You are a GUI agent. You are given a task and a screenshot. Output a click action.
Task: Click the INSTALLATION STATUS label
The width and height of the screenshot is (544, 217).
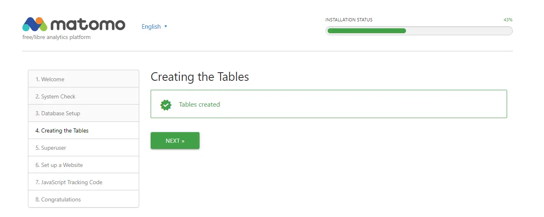tap(349, 20)
